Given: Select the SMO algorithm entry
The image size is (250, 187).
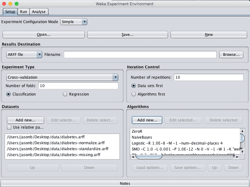Looking at the screenshot, I should pos(185,149).
